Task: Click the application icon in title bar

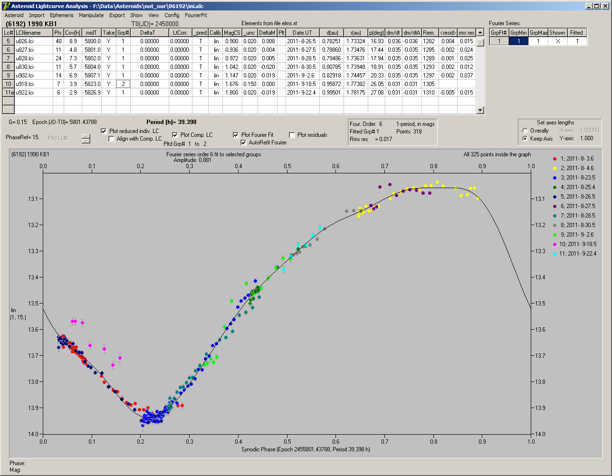Action: [x=6, y=6]
